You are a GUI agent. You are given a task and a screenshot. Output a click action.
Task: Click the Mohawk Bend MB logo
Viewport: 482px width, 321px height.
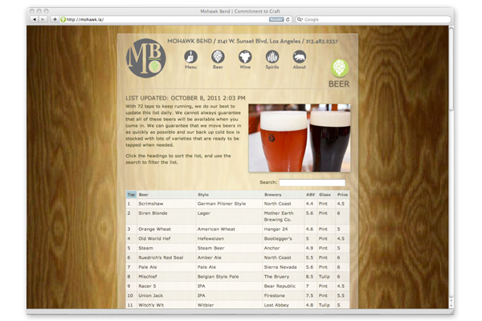(x=145, y=58)
